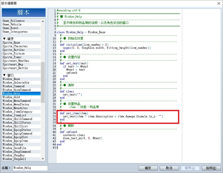Click the script list scroll-up arrow
This screenshot has width=223, height=173.
click(x=43, y=21)
